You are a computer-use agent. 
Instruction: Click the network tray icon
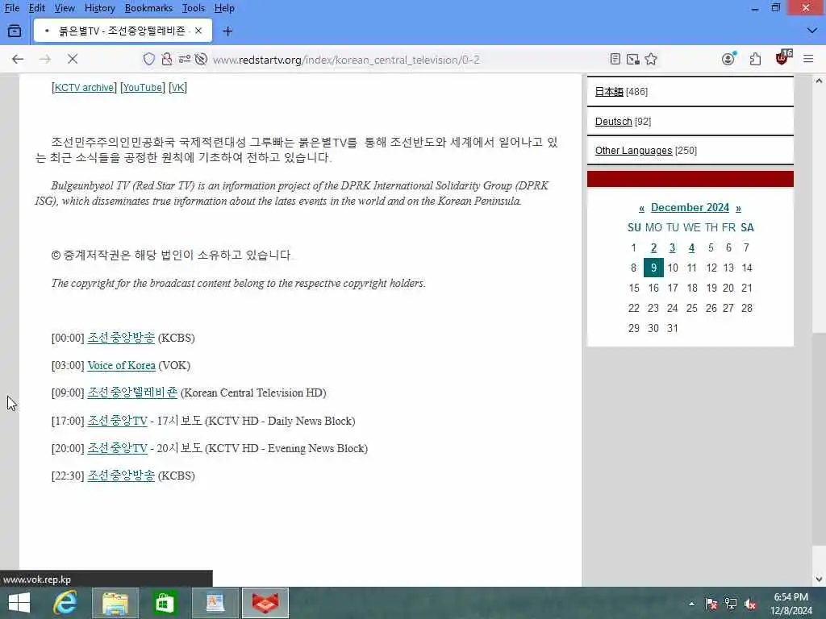[x=731, y=604]
